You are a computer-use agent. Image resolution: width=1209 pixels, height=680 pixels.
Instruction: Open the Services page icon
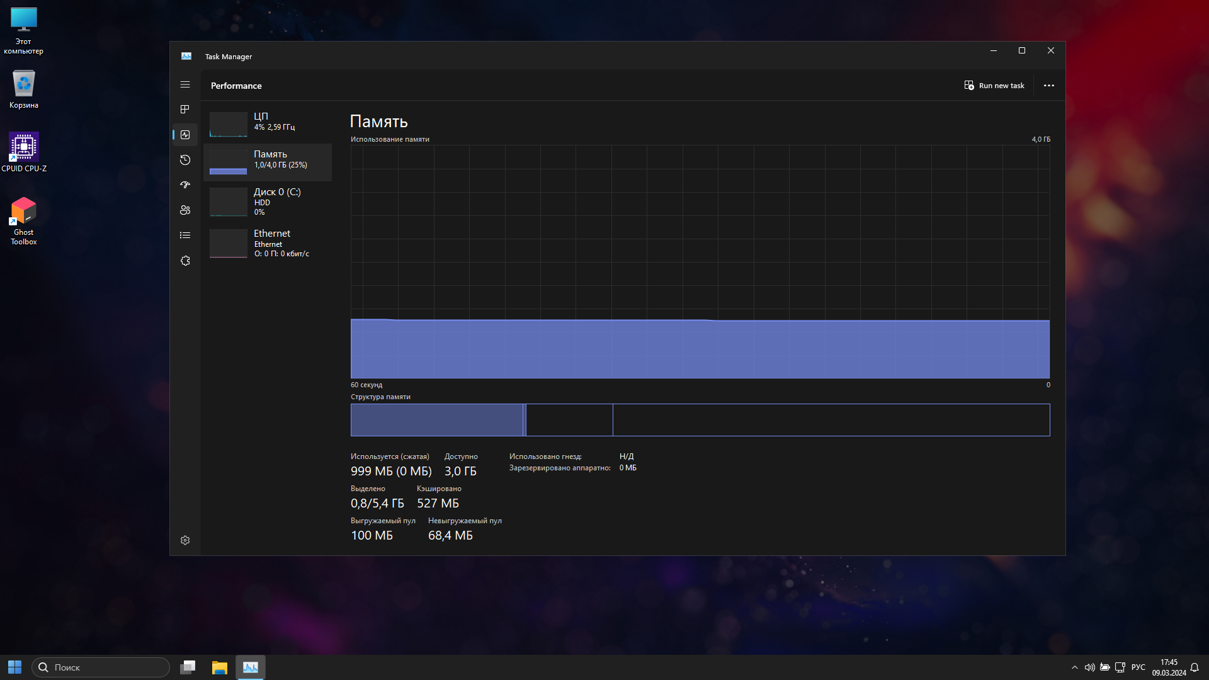tap(185, 261)
